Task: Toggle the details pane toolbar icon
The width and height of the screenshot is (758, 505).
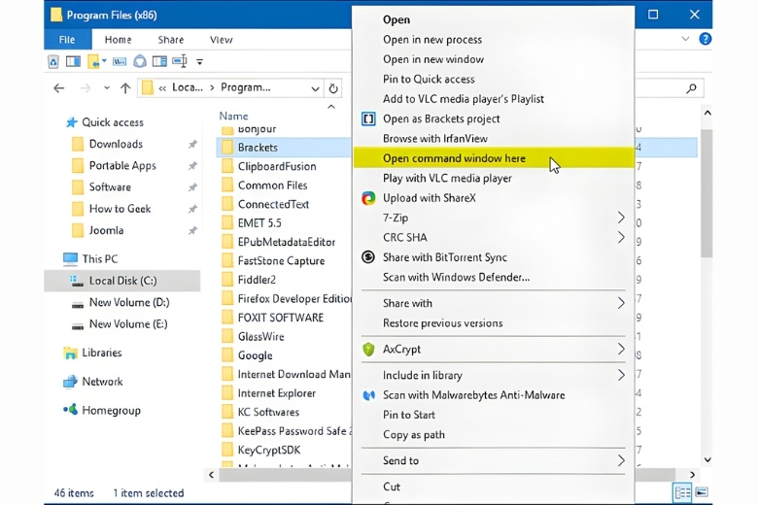Action: click(x=159, y=61)
